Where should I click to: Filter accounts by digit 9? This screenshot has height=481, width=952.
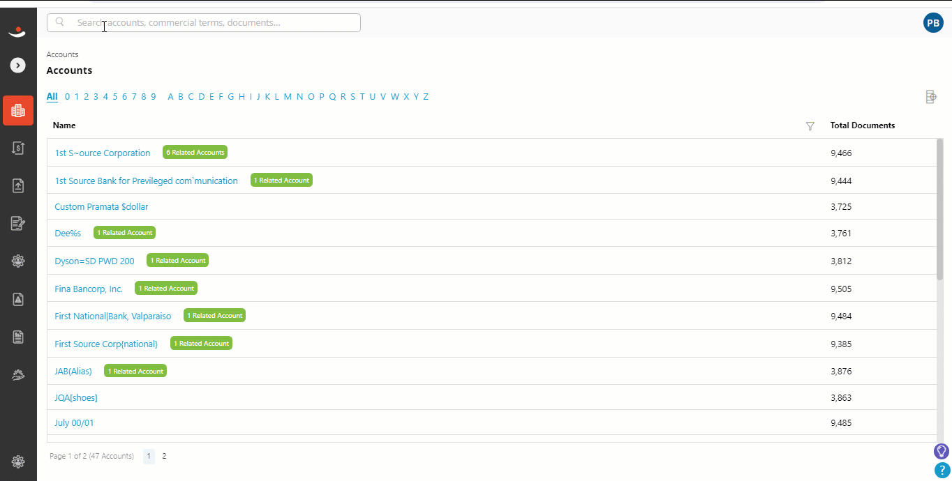pyautogui.click(x=153, y=97)
